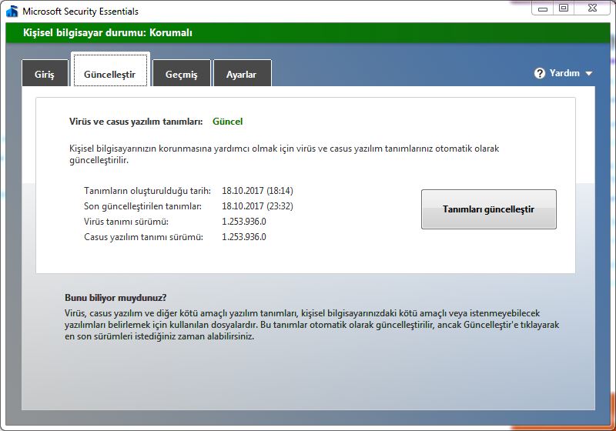Click the Tanımları güncelleştir button
This screenshot has height=431, width=616.
(489, 209)
